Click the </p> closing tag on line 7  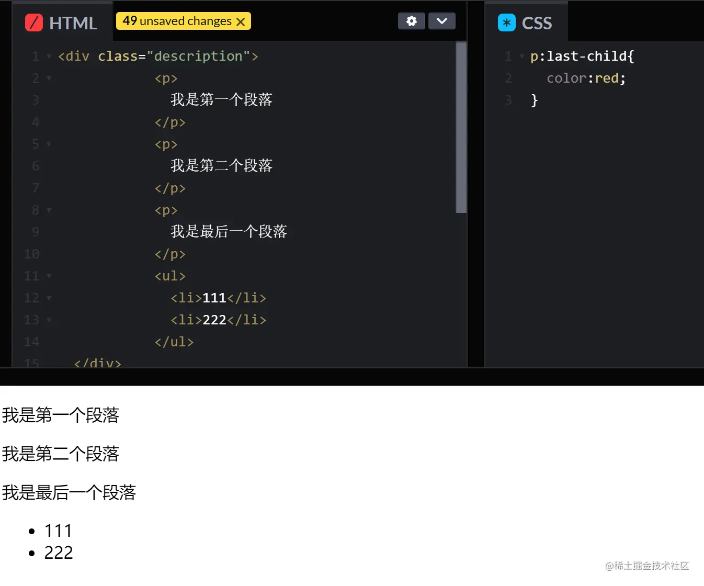(170, 188)
